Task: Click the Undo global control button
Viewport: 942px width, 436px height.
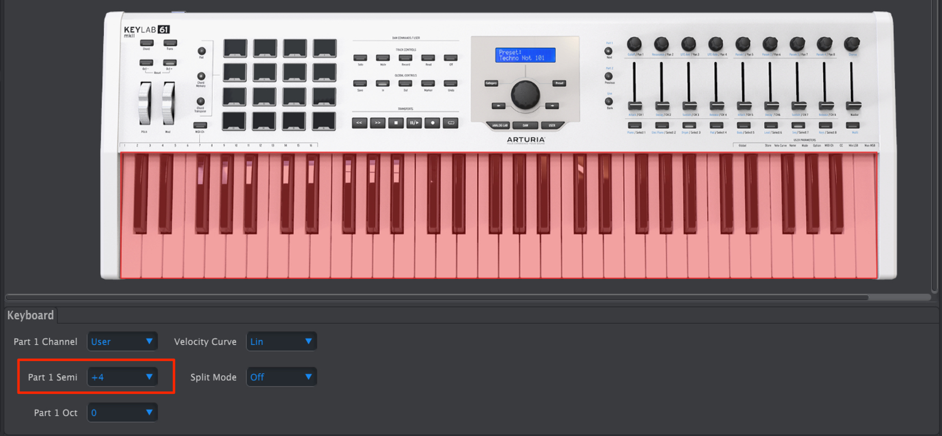Action: click(x=450, y=83)
